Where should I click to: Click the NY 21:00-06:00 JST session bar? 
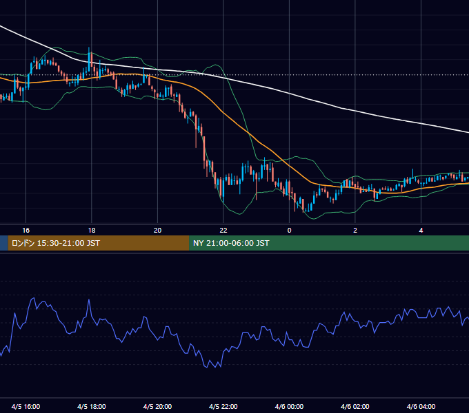[329, 243]
